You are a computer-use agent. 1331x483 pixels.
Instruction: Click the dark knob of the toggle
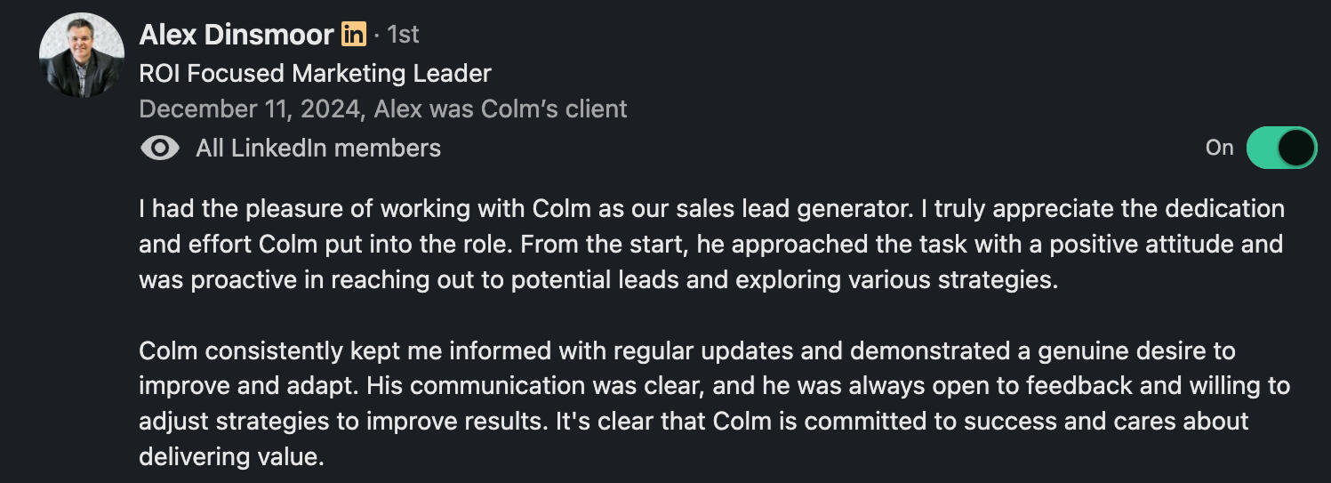1296,148
